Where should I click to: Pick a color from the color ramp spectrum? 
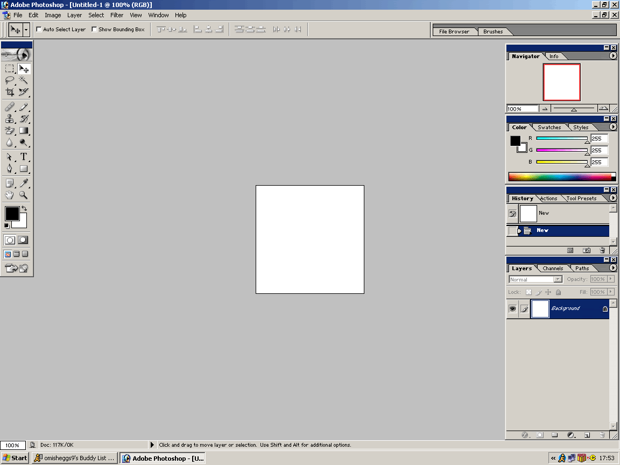pyautogui.click(x=562, y=177)
